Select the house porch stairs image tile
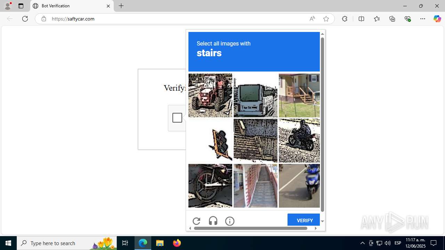The width and height of the screenshot is (445, 250). (x=299, y=95)
